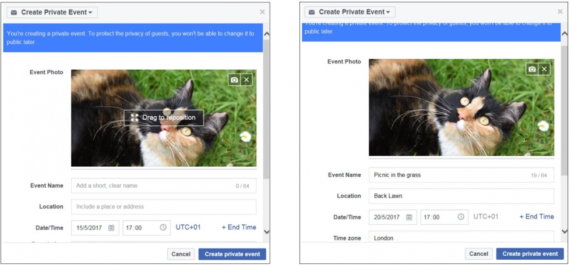
Task: Click scroll up arrow in left dialog
Action: [267, 34]
